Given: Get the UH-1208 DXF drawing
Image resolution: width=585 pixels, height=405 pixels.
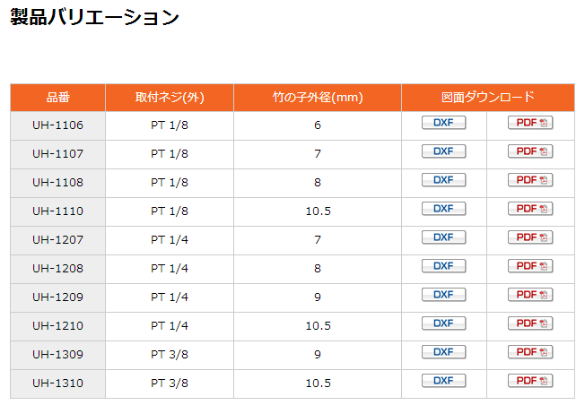Looking at the screenshot, I should point(443,266).
